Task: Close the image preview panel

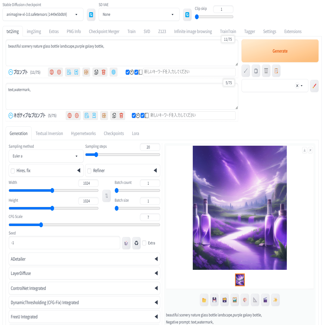Action: coord(310,150)
